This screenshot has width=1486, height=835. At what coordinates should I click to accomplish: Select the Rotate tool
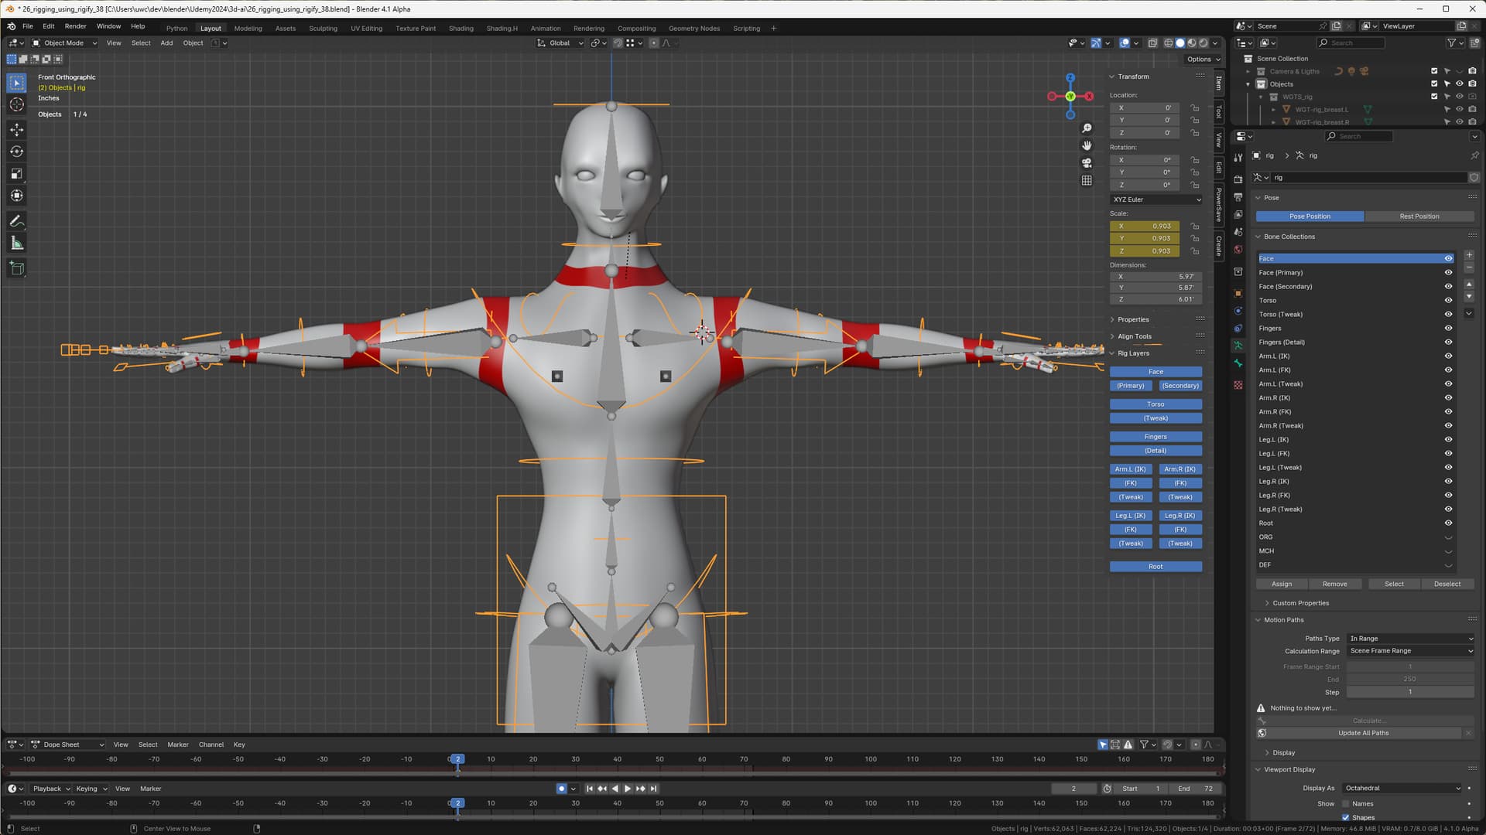(x=16, y=152)
